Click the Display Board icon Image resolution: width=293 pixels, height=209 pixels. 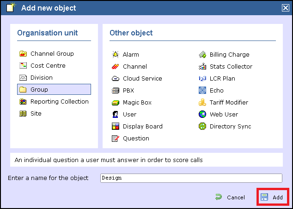115,126
